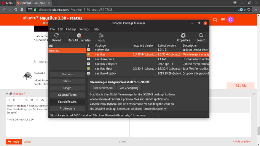Open the tab list menu icon
Image resolution: width=260 pixels, height=146 pixels.
coord(235,3)
